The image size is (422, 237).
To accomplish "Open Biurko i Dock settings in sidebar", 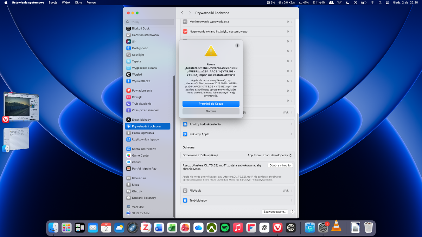I will point(147,28).
